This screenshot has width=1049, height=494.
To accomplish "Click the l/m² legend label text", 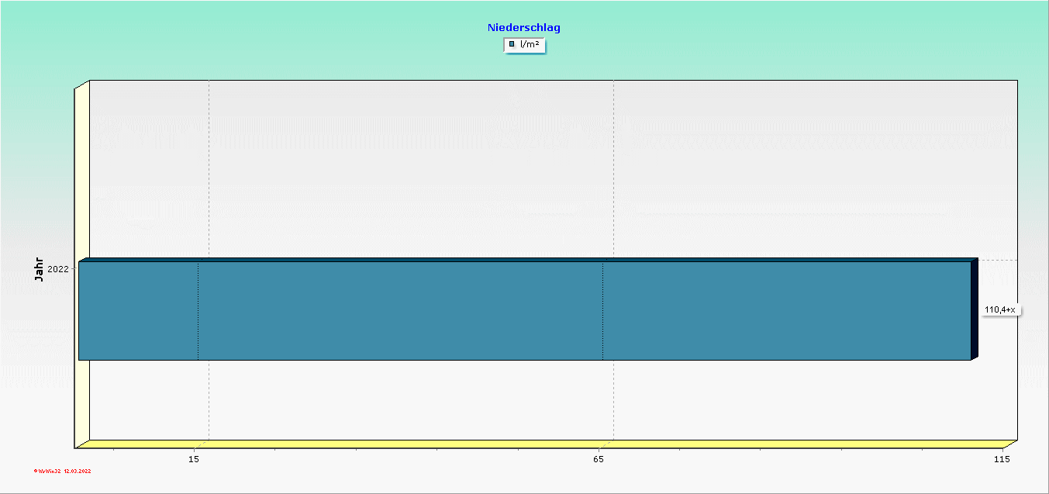I will (530, 45).
